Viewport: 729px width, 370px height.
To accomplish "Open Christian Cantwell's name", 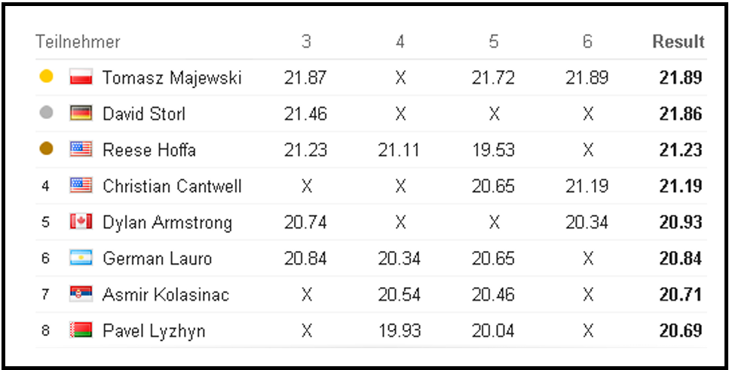I will (172, 186).
